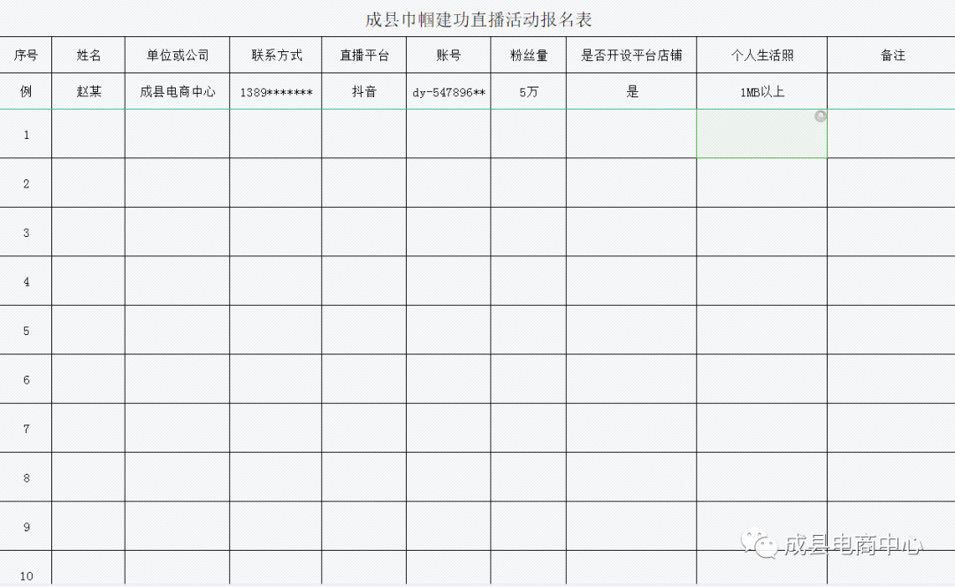This screenshot has height=587, width=955.
Task: Click the empty 账号 cell in row 4
Action: 449,281
